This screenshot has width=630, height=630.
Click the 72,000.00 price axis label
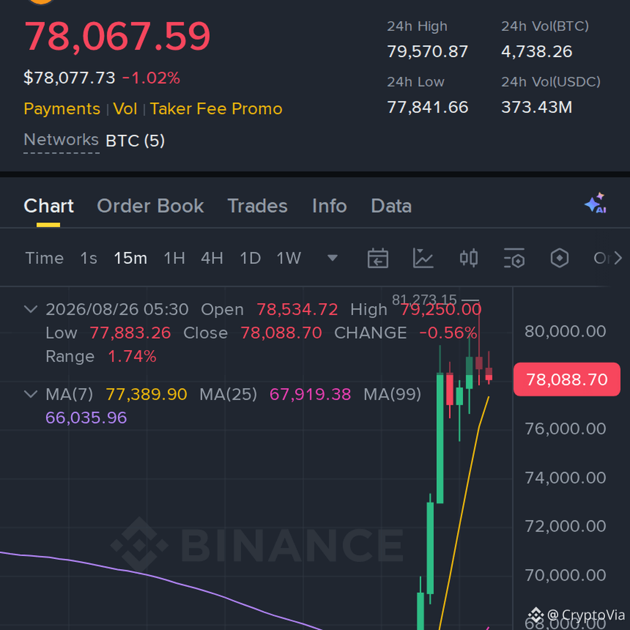[x=565, y=526]
